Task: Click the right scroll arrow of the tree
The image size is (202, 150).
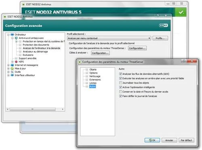Action: click(x=63, y=109)
